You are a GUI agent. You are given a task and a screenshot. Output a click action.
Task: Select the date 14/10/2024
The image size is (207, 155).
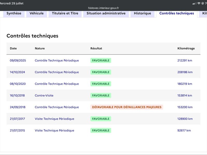[x=17, y=72]
